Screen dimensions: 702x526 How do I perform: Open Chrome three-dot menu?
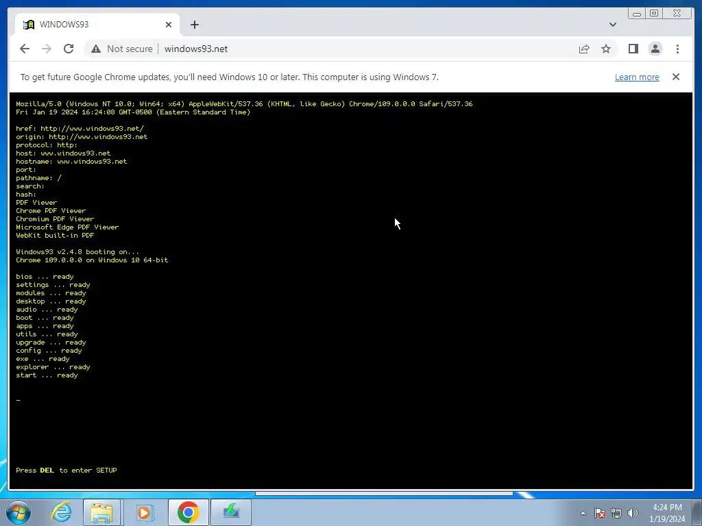coord(677,49)
